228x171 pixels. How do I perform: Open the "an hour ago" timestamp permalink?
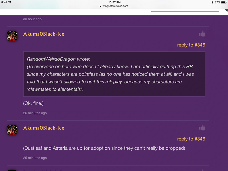[x=32, y=19]
